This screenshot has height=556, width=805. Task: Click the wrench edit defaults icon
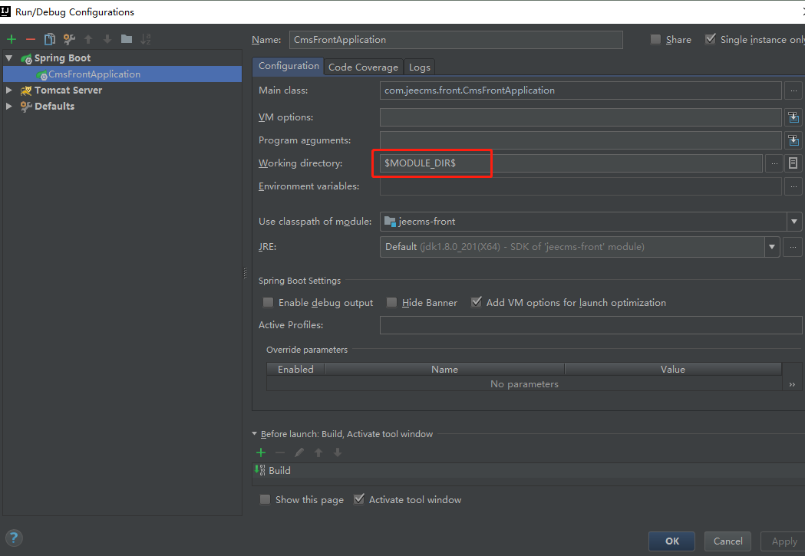[x=69, y=39]
